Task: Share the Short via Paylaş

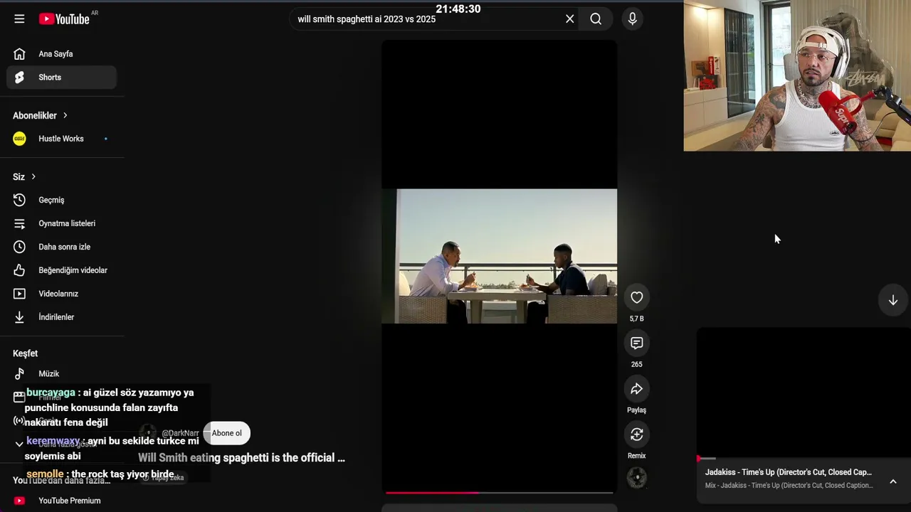Action: (x=636, y=389)
